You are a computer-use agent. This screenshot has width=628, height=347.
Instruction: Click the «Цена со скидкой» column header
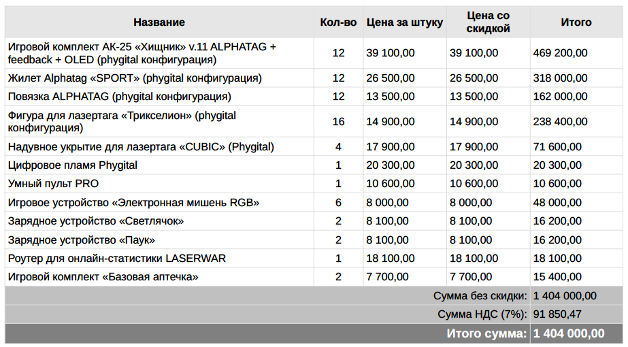488,22
